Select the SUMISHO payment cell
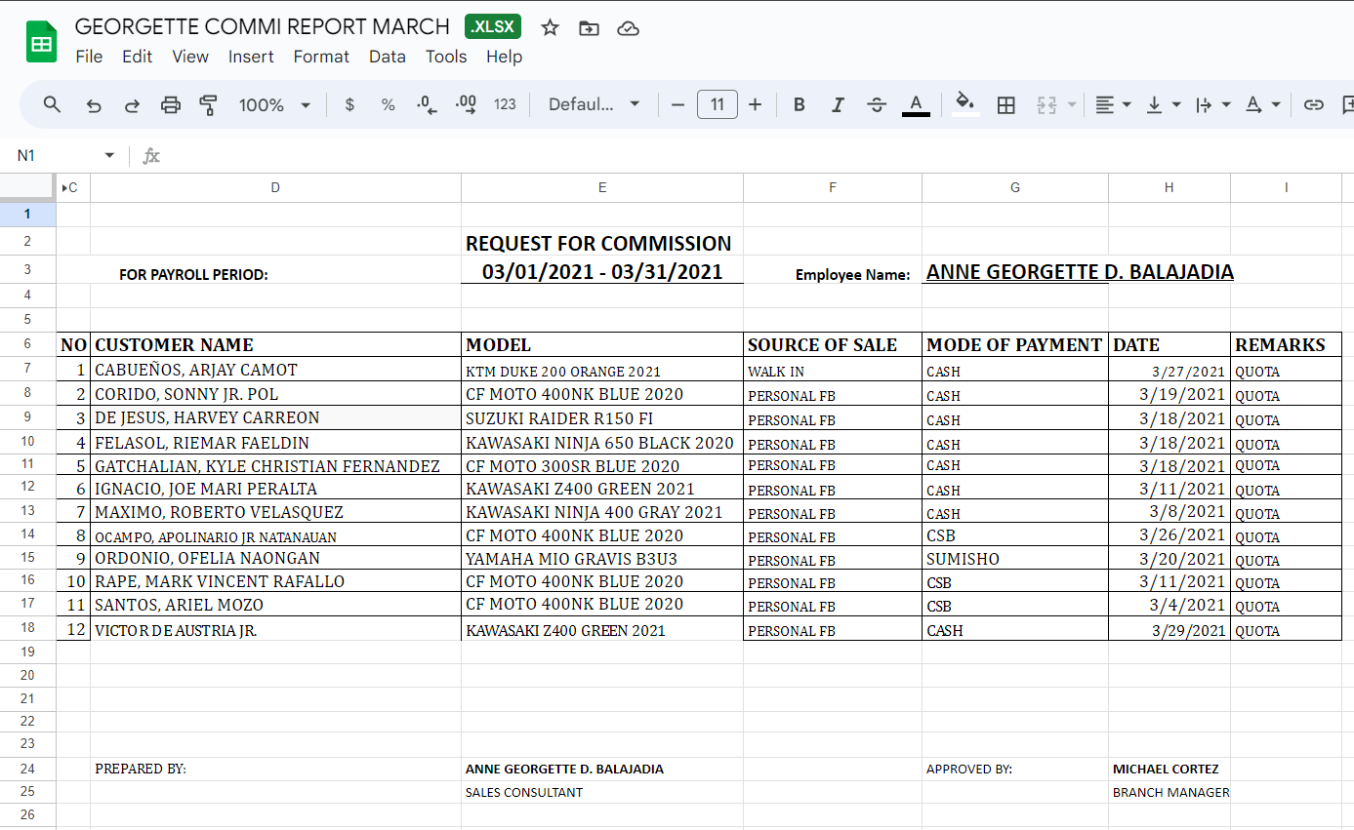The image size is (1354, 830). (x=1015, y=559)
